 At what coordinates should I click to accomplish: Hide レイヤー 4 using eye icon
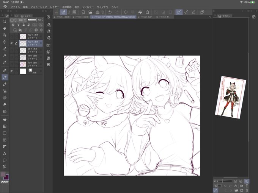point(12,43)
